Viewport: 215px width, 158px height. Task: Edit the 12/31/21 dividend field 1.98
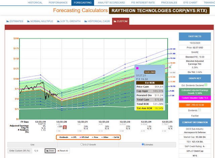tap(81, 131)
